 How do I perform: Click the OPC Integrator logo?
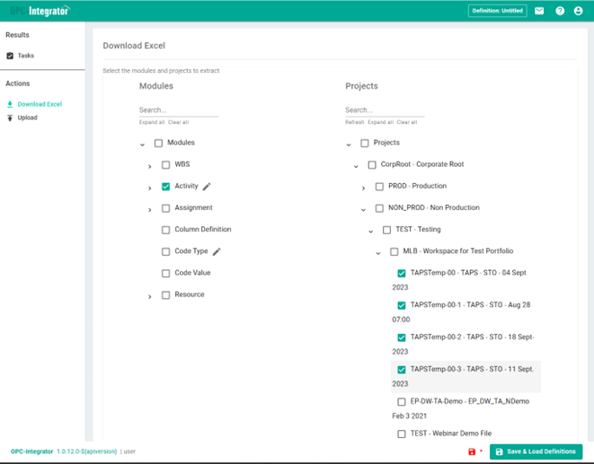pos(40,11)
